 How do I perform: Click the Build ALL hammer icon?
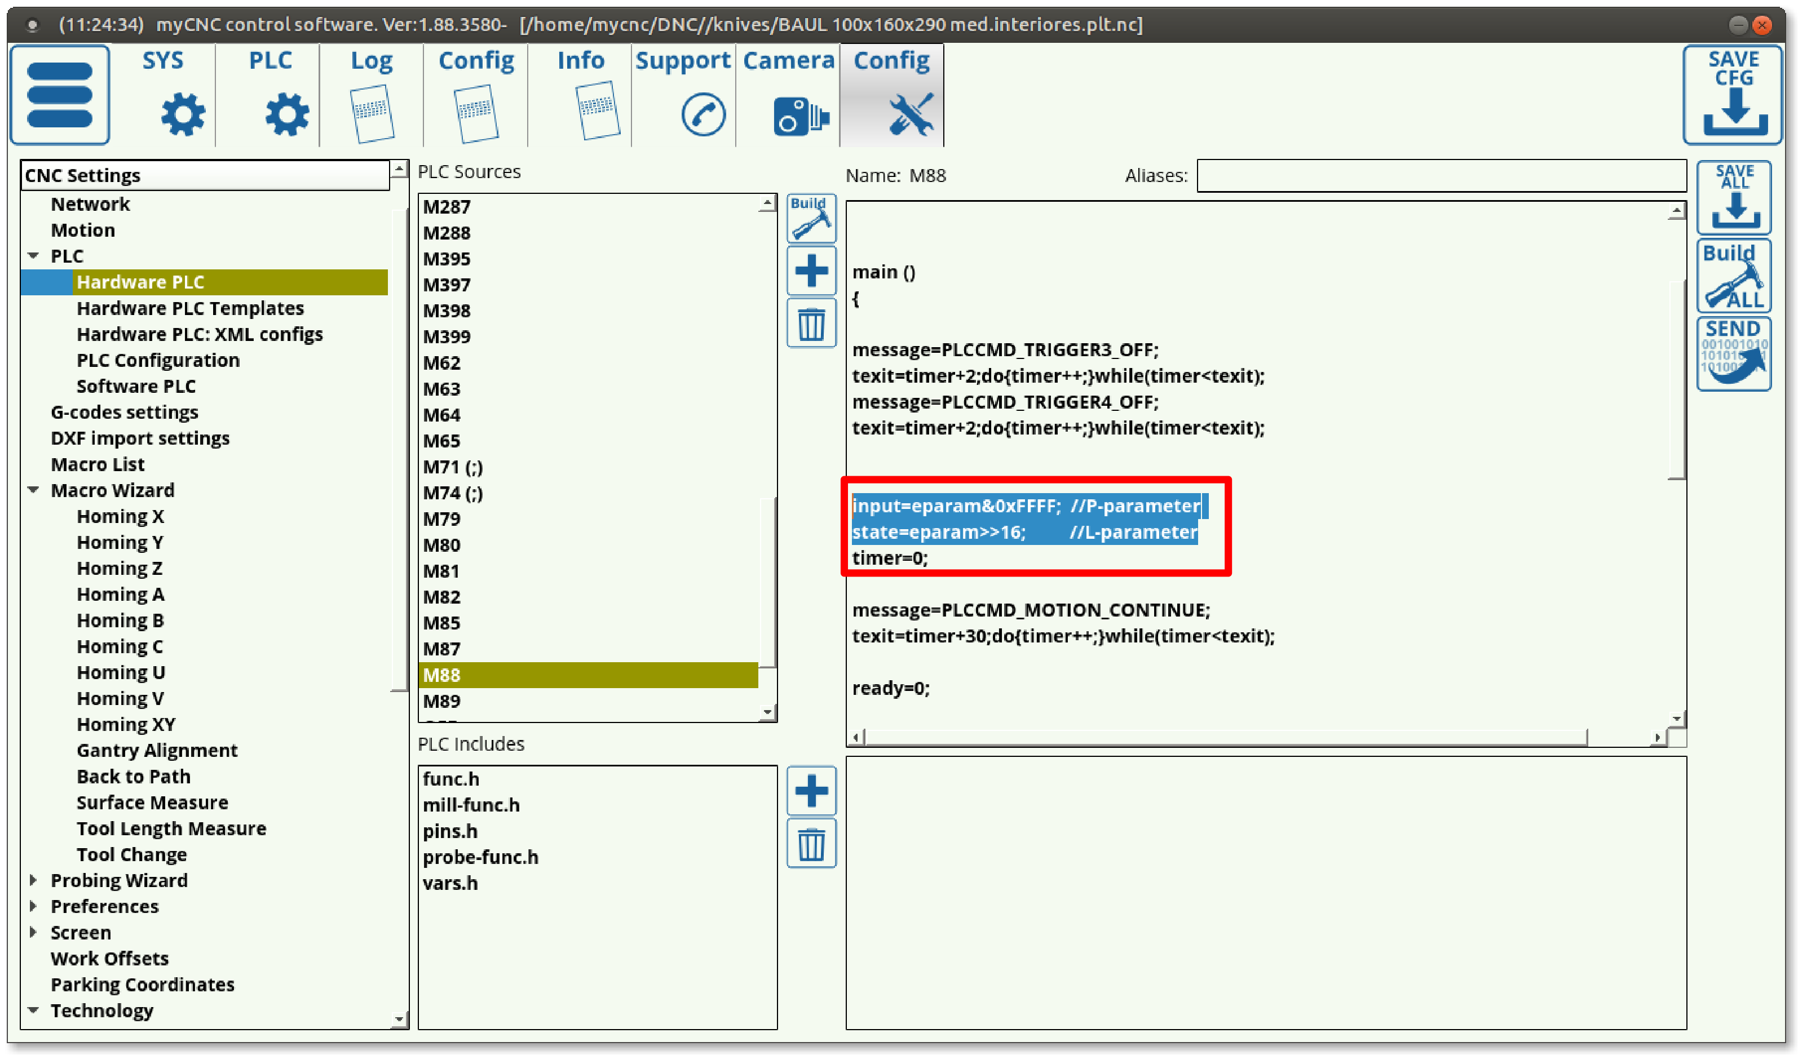(x=1734, y=276)
